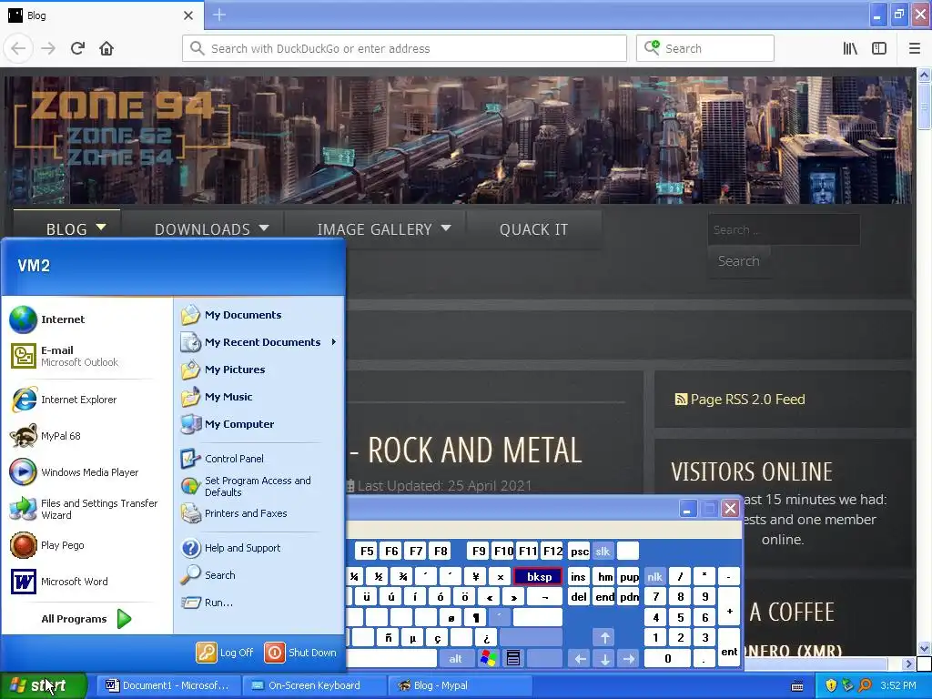Open the browser Library icon
Viewport: 932px width, 699px height.
(x=850, y=48)
